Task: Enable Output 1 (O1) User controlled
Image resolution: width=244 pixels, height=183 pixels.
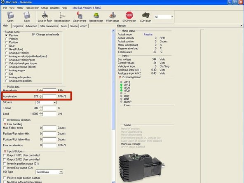Action: point(5,155)
